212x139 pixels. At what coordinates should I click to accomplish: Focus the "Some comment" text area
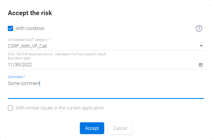24,83
